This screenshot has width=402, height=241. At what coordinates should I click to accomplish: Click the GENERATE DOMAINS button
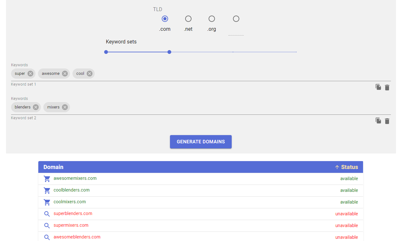pyautogui.click(x=201, y=142)
